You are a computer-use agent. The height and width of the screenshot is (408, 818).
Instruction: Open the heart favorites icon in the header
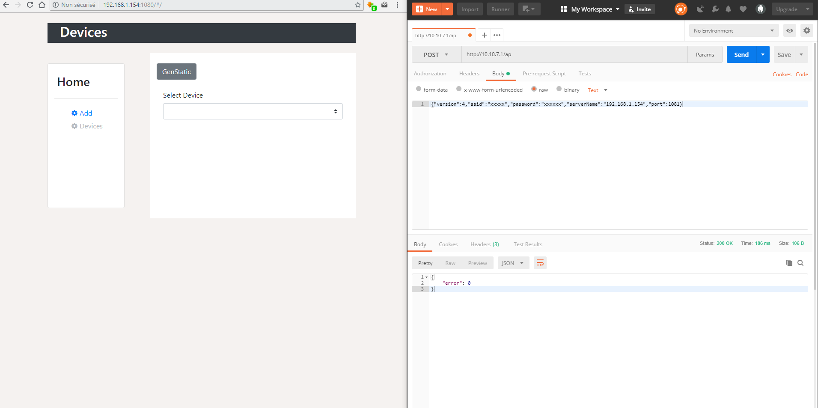tap(743, 9)
